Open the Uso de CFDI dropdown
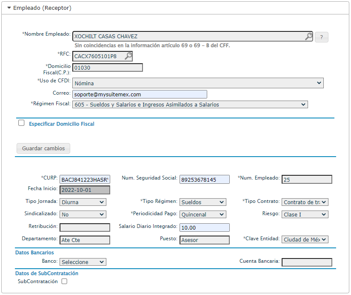The height and width of the screenshot is (295, 351). pos(198,83)
